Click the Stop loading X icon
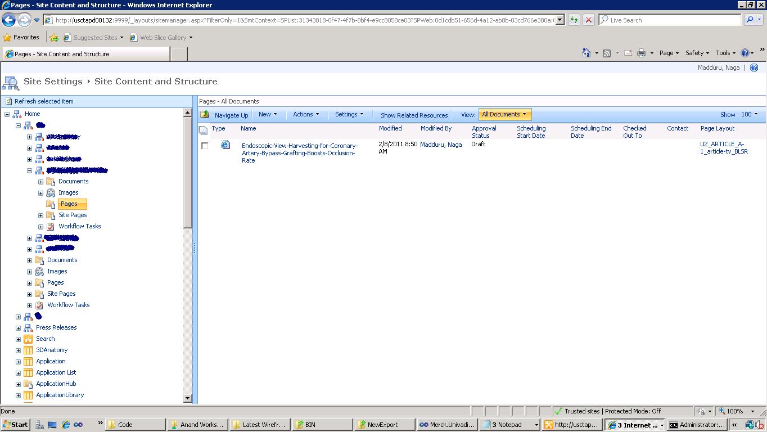Viewport: 767px width, 432px height. point(588,20)
